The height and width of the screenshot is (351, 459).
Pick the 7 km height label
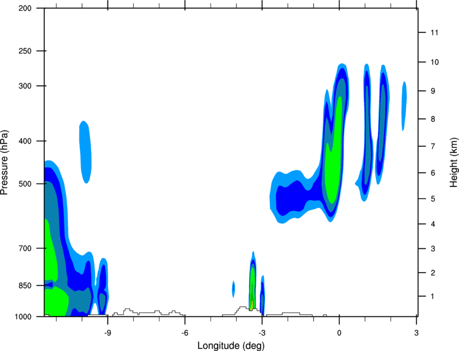[433, 146]
